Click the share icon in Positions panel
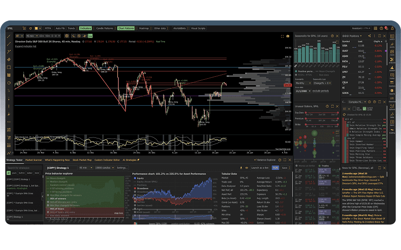Screen dimensions: 401x250 point(370,36)
